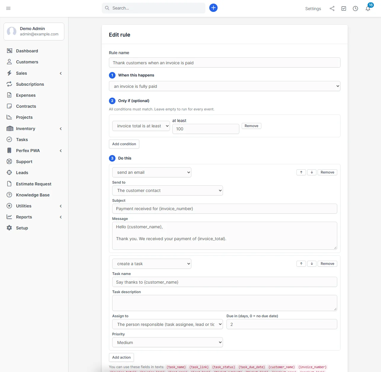Image resolution: width=381 pixels, height=372 pixels.
Task: Click the blue plus quick-create button
Action: click(x=213, y=8)
